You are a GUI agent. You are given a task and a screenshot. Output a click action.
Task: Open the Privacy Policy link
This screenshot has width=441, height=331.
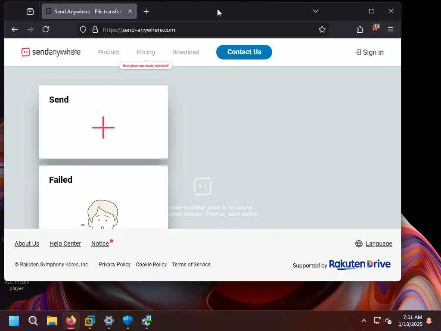click(x=115, y=265)
